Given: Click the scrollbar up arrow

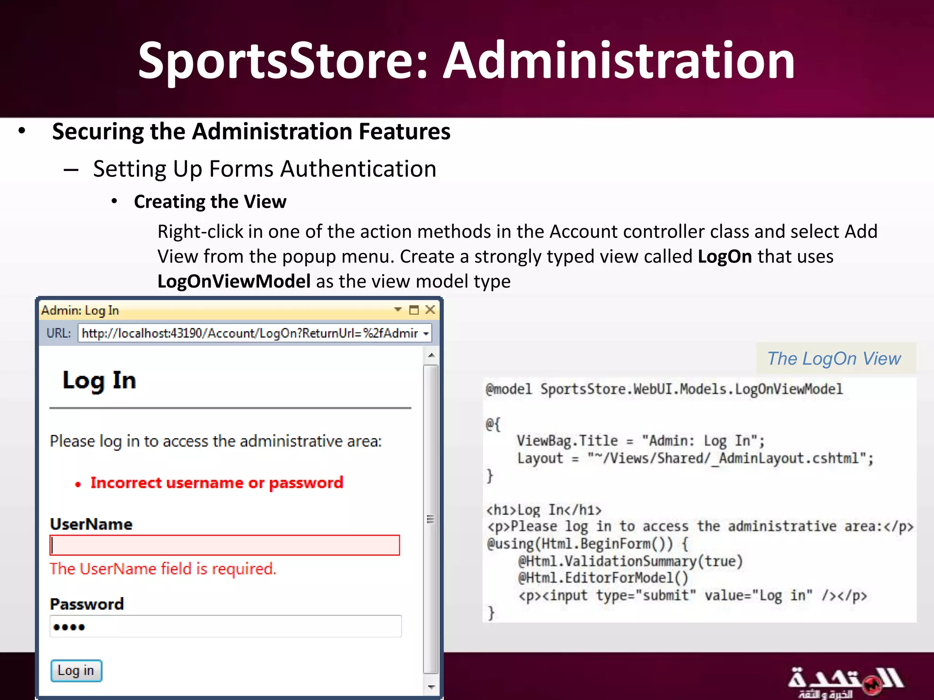Looking at the screenshot, I should tap(431, 355).
